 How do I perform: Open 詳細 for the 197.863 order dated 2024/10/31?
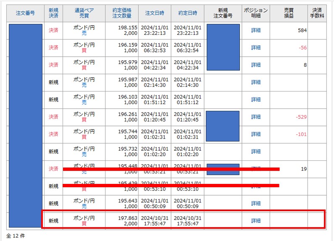pos(256,221)
